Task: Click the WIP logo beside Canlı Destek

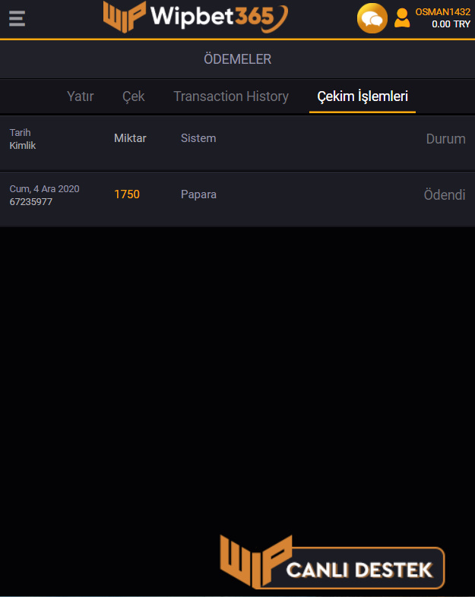Action: pyautogui.click(x=255, y=563)
